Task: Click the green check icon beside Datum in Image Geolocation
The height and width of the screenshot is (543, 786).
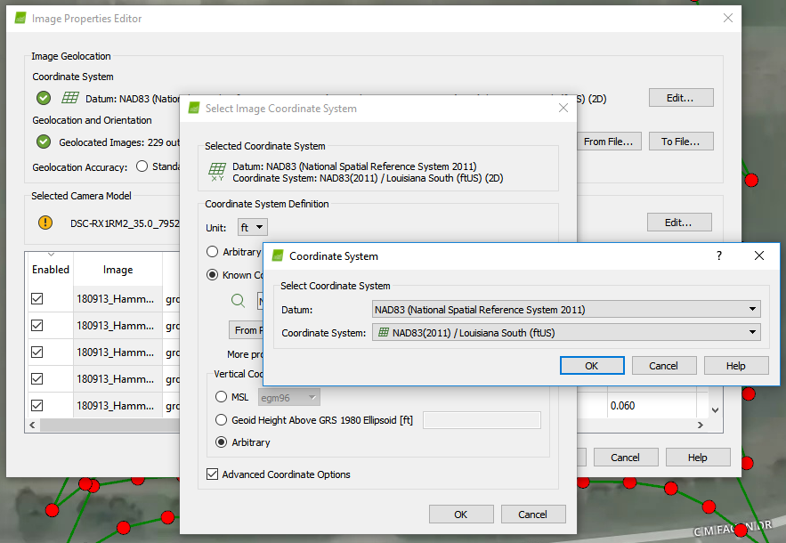Action: point(44,99)
